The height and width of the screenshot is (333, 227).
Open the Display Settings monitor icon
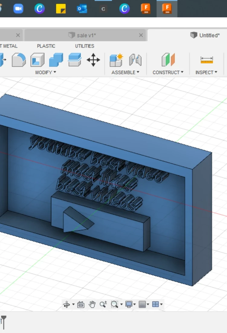pyautogui.click(x=129, y=304)
